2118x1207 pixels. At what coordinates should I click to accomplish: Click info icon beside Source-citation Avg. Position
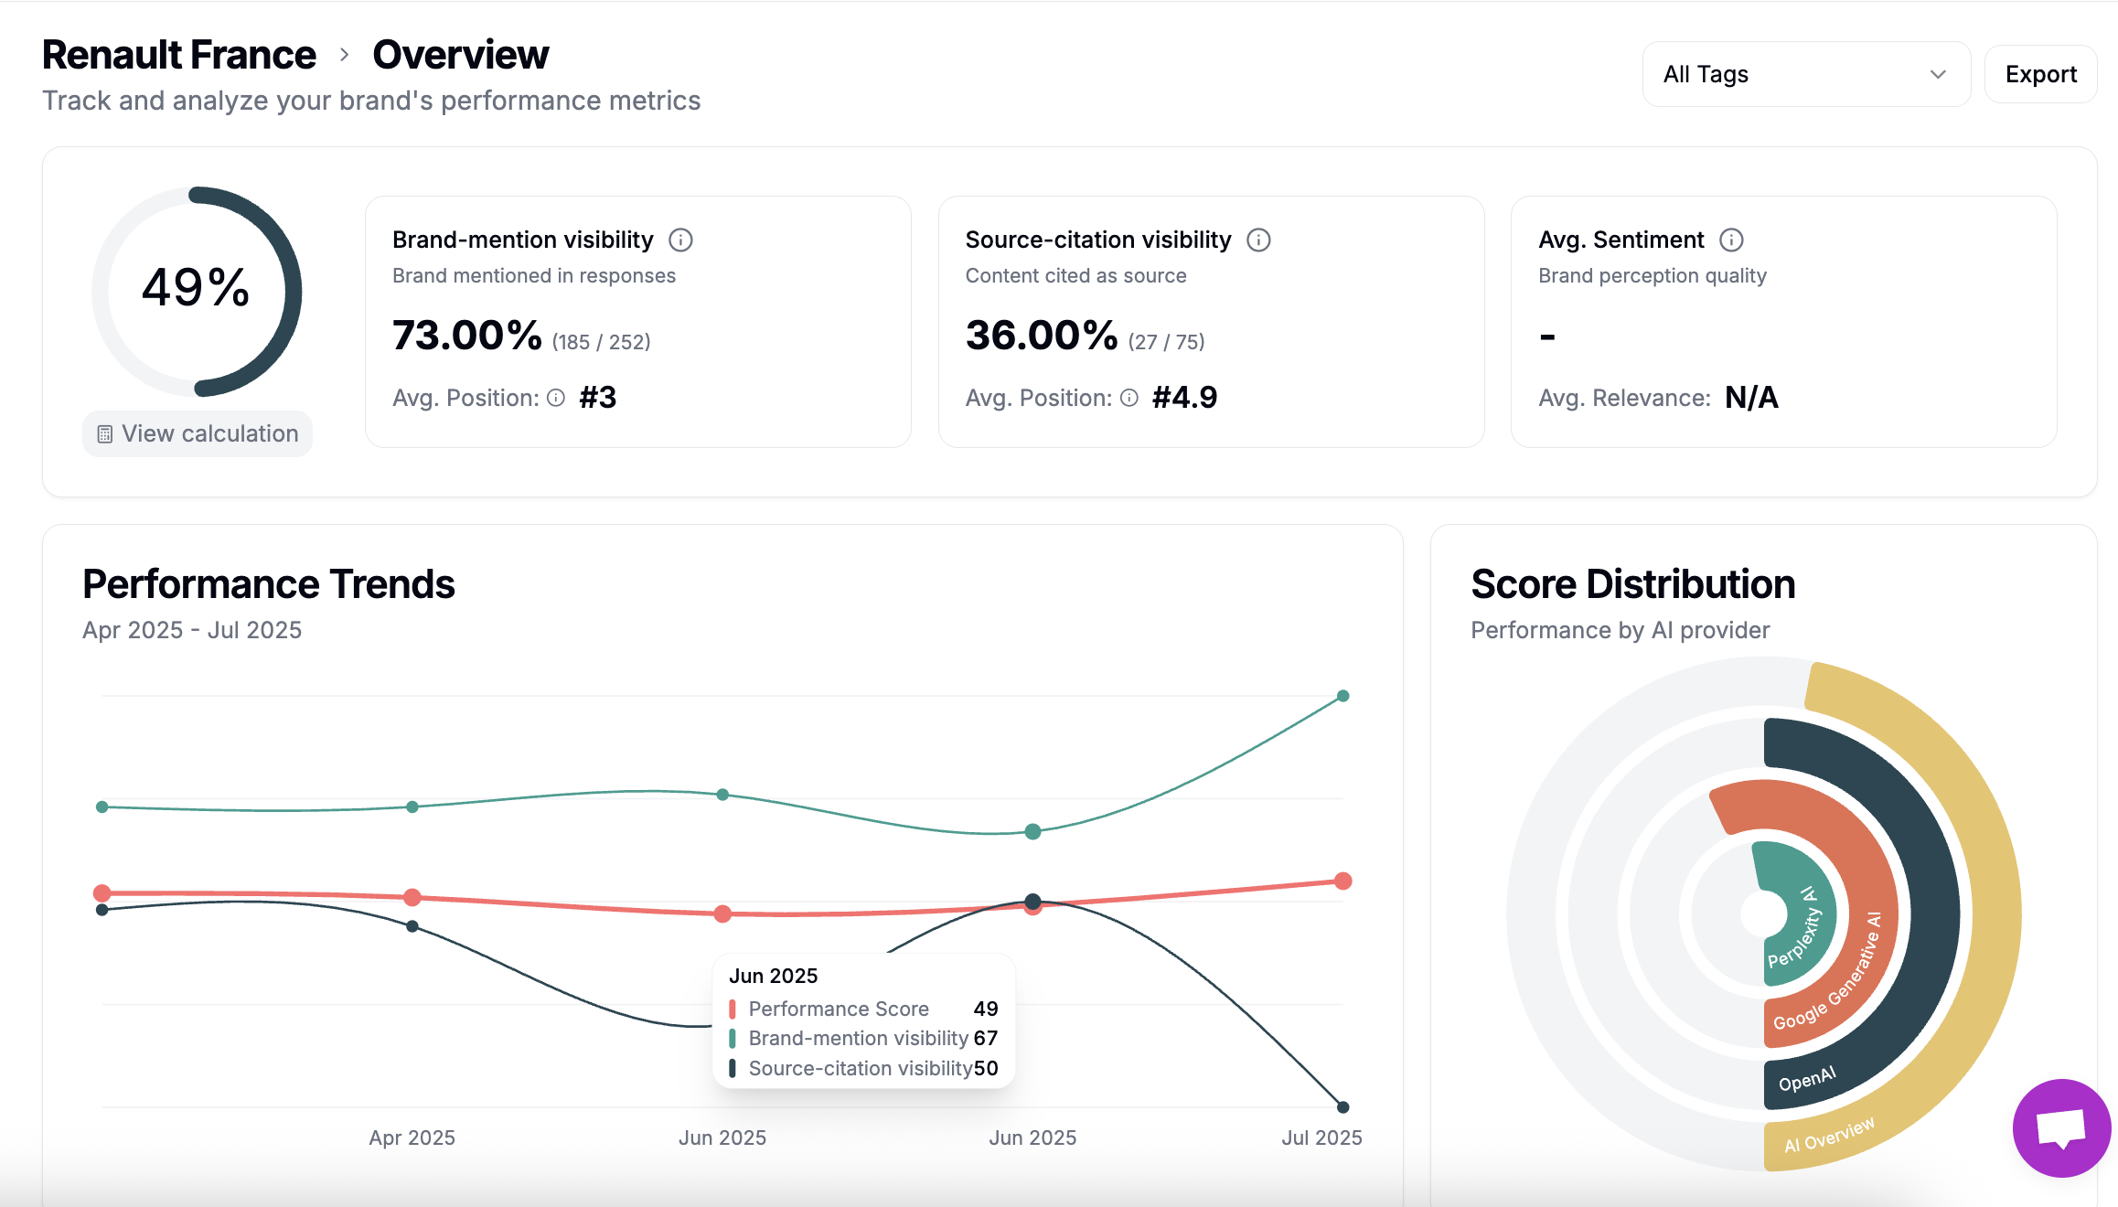[1129, 398]
